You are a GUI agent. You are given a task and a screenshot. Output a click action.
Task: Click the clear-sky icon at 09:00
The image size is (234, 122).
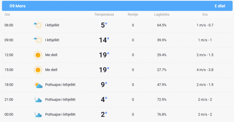tap(38, 40)
